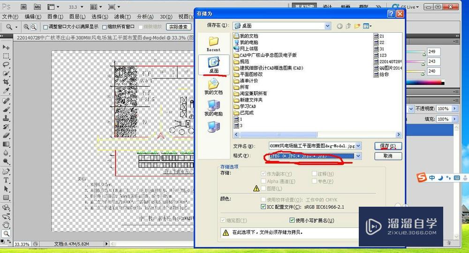
Task: Click the 实际像素 button
Action: click(178, 27)
